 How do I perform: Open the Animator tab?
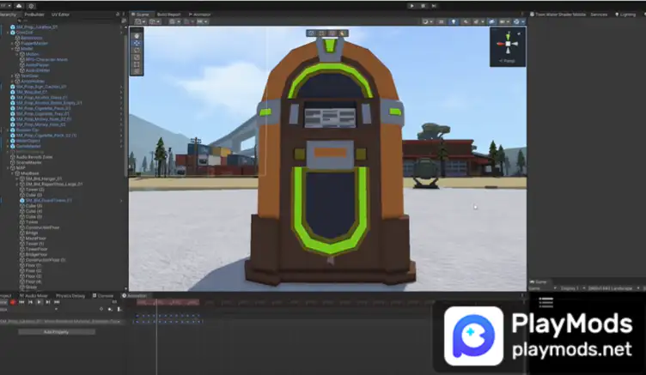(x=200, y=15)
